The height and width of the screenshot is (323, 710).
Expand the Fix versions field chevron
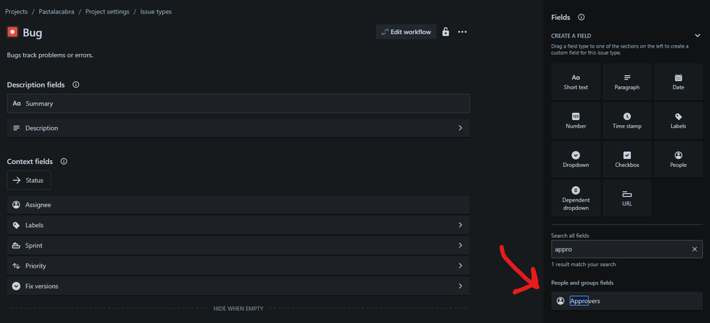(460, 286)
